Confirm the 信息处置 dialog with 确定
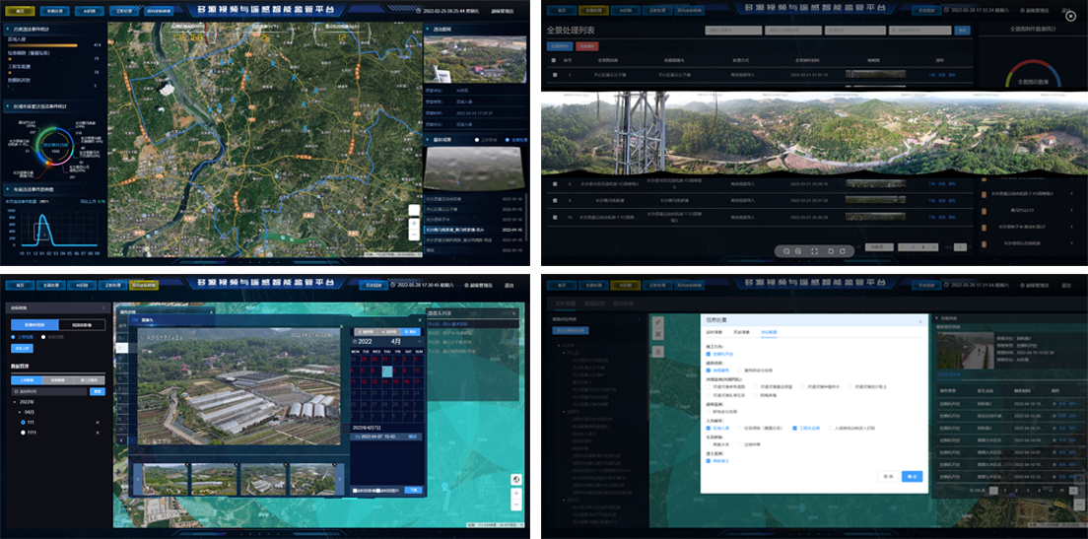 coord(912,476)
